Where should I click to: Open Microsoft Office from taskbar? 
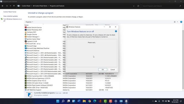(100, 101)
